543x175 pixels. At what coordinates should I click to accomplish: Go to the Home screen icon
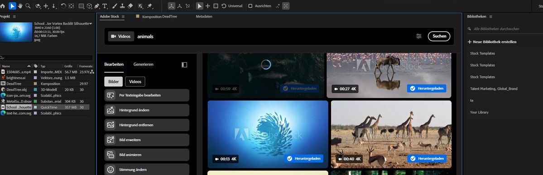click(3, 6)
